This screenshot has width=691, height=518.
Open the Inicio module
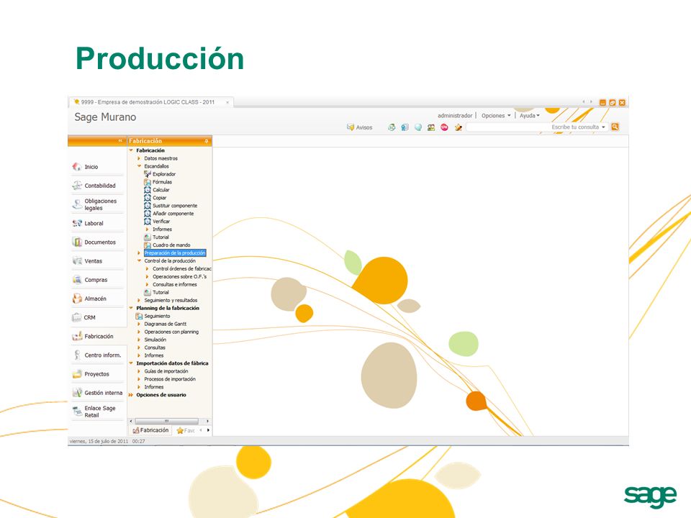pyautogui.click(x=97, y=167)
